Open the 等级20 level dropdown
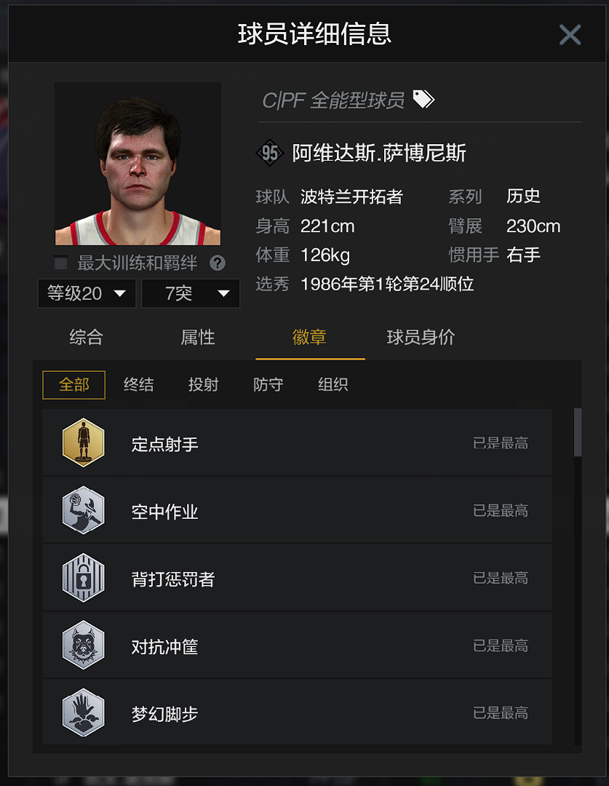Image resolution: width=609 pixels, height=786 pixels. (87, 293)
